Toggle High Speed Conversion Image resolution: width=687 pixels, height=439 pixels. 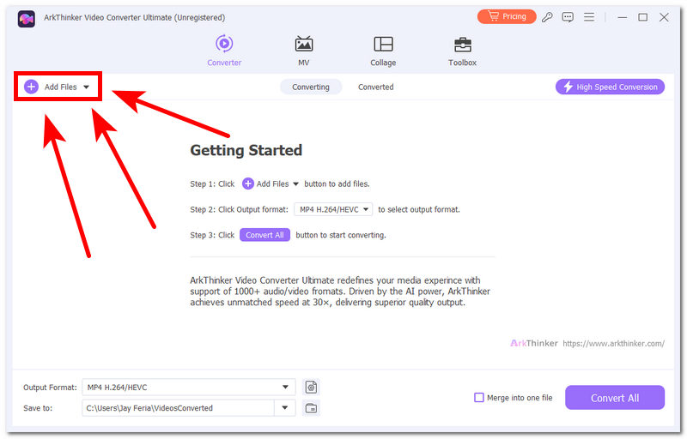[610, 87]
